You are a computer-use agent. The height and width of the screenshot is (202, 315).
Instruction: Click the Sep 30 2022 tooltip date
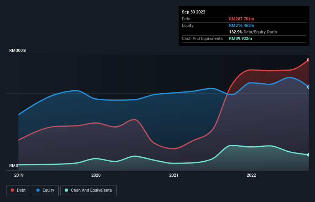tap(193, 12)
